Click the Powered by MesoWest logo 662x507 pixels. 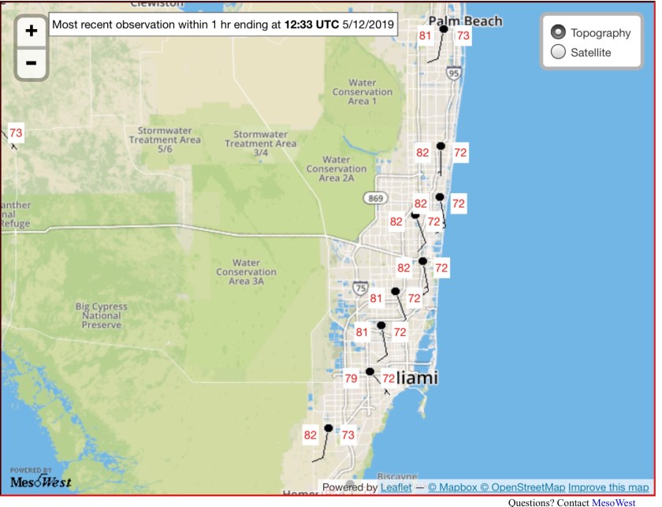40,478
